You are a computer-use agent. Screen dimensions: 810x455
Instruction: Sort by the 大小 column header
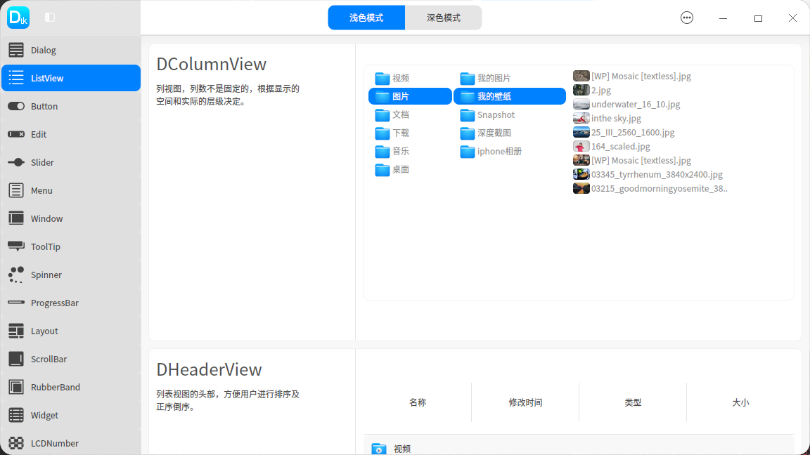pyautogui.click(x=740, y=402)
